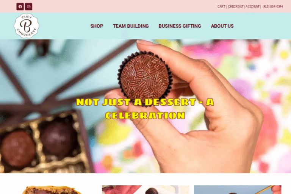Open the right product thumbnail below hero
This screenshot has width=291, height=194.
(x=238, y=190)
